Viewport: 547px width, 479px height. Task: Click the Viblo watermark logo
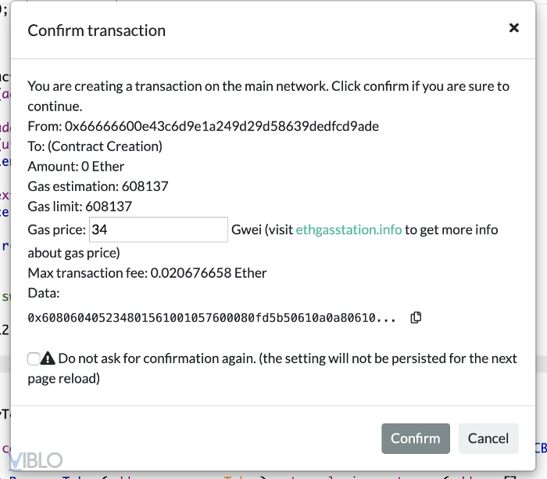36,460
